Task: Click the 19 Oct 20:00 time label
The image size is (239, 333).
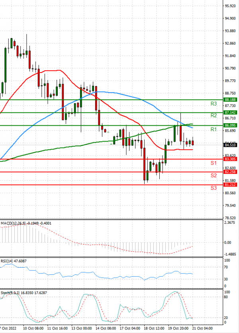Action: [x=178, y=328]
